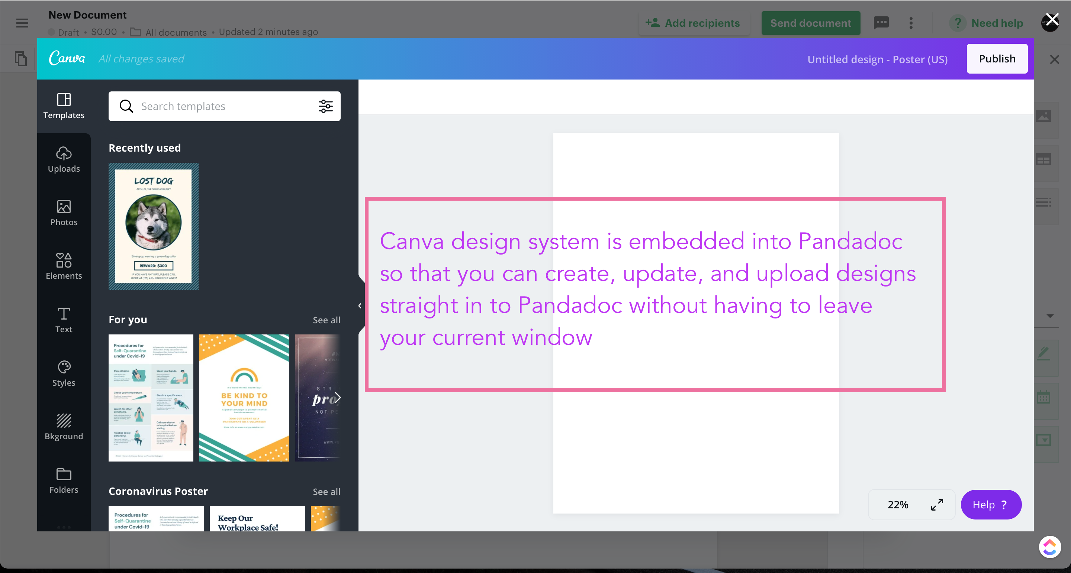
Task: Click See all next to Coronavirus Poster
Action: (x=327, y=492)
